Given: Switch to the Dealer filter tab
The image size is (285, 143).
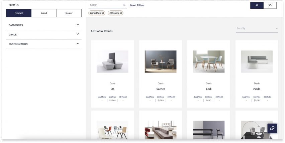Looking at the screenshot, I should pos(69,13).
